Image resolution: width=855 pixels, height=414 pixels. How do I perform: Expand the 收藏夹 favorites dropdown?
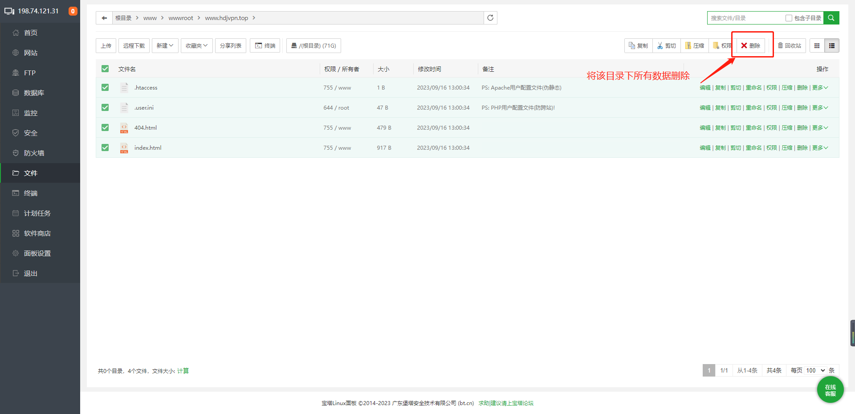(x=196, y=45)
